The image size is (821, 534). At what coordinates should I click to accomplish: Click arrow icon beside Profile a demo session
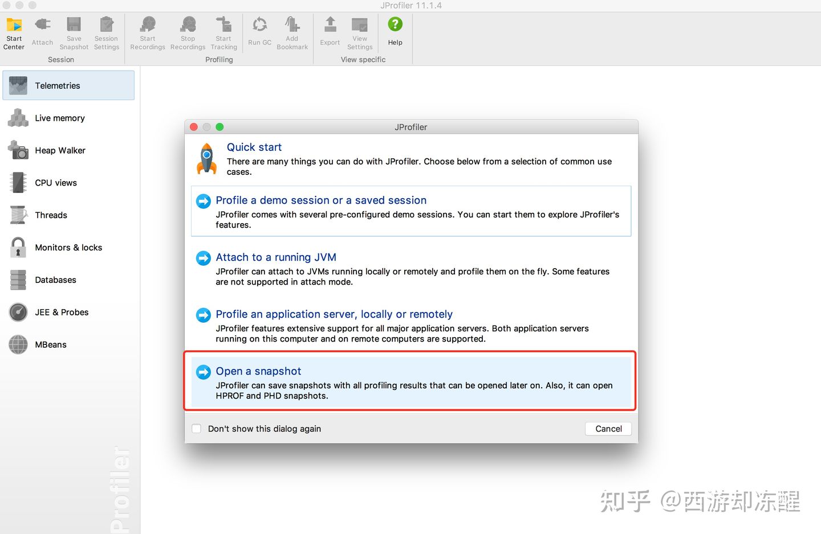pyautogui.click(x=204, y=201)
